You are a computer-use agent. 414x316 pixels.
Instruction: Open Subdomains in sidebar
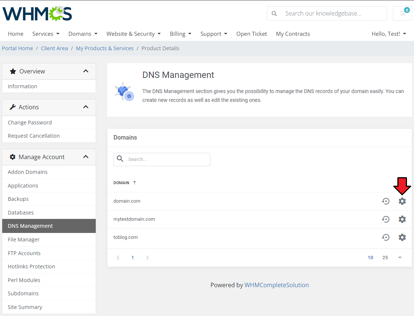coord(49,293)
